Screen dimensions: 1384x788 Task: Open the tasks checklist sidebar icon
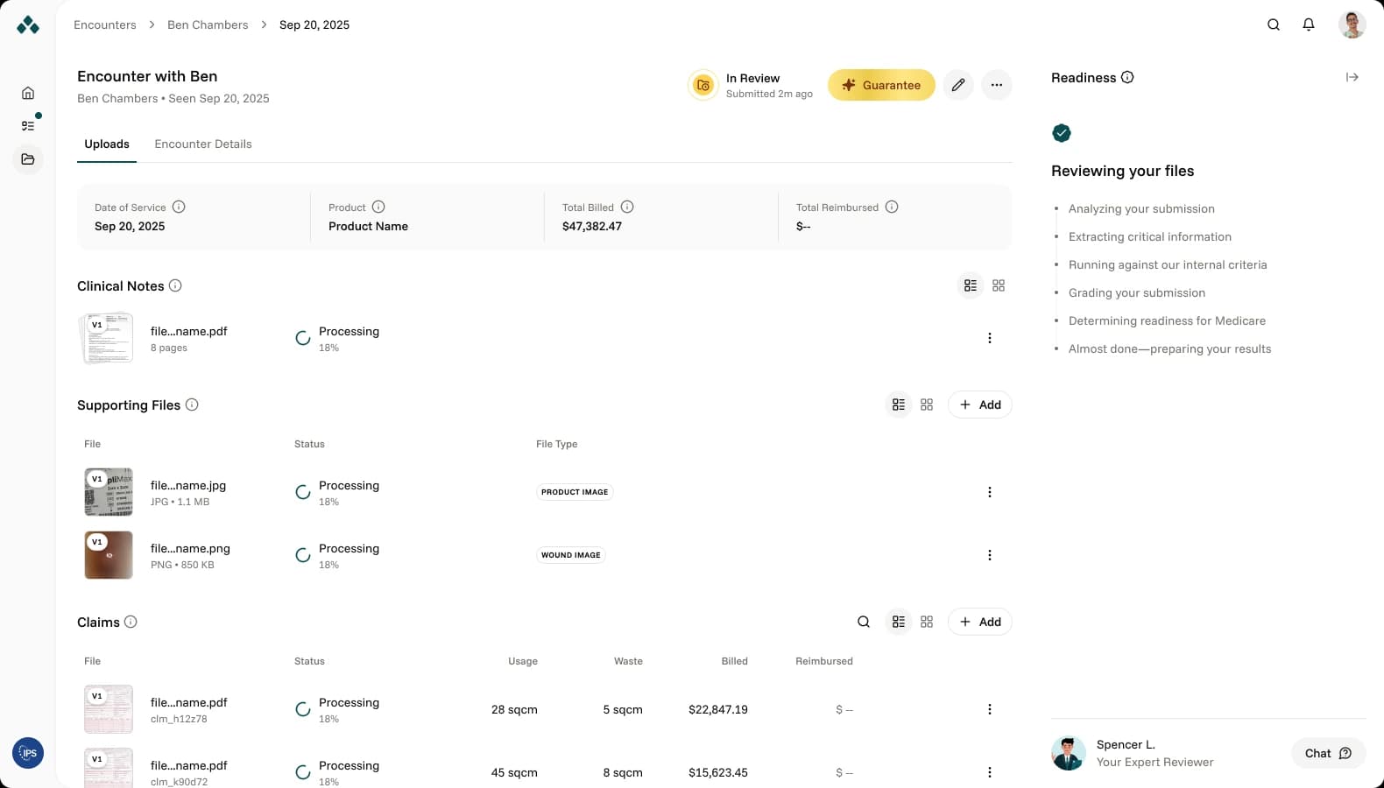(x=28, y=126)
